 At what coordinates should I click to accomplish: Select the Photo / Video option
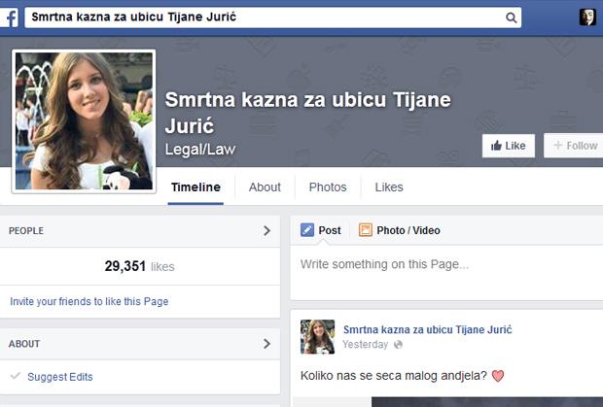point(399,230)
